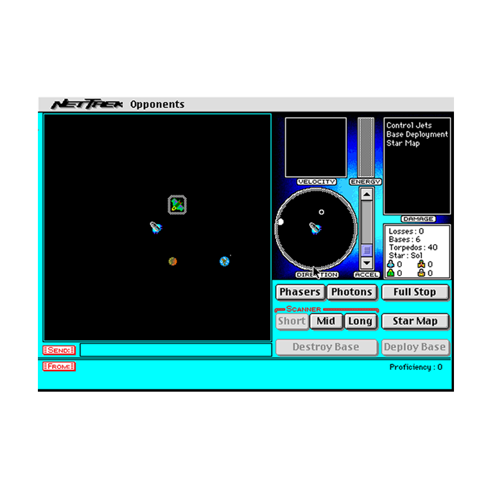Screen dimensions: 488x488
Task: Click the Destroy Base button
Action: (326, 347)
